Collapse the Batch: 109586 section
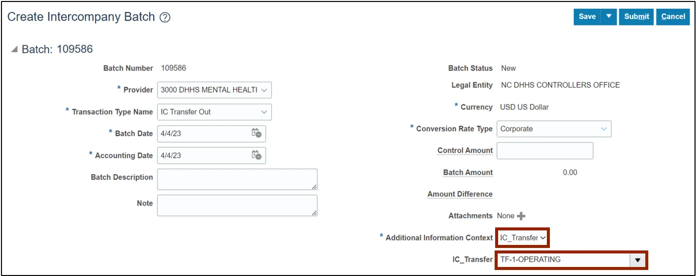This screenshot has height=276, width=696. pos(14,50)
